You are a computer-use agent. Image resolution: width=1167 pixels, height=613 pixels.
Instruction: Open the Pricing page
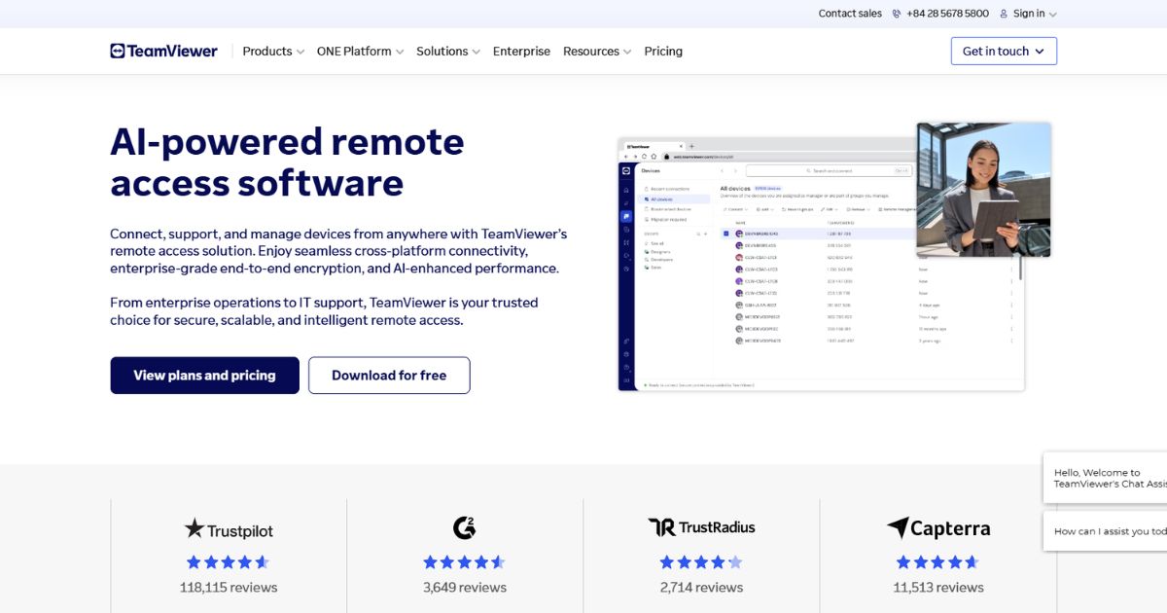point(663,52)
